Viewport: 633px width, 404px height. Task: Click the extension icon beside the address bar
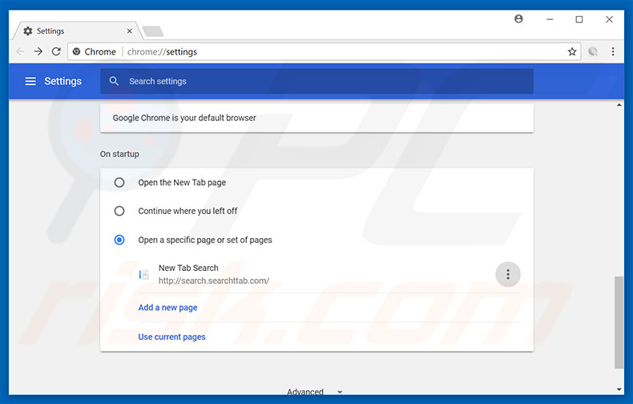click(x=593, y=52)
